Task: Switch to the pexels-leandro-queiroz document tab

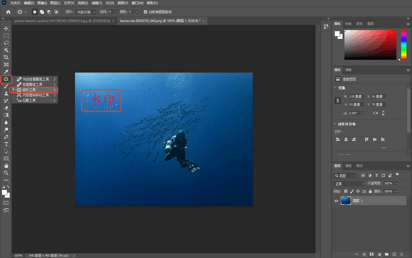Action: 63,21
